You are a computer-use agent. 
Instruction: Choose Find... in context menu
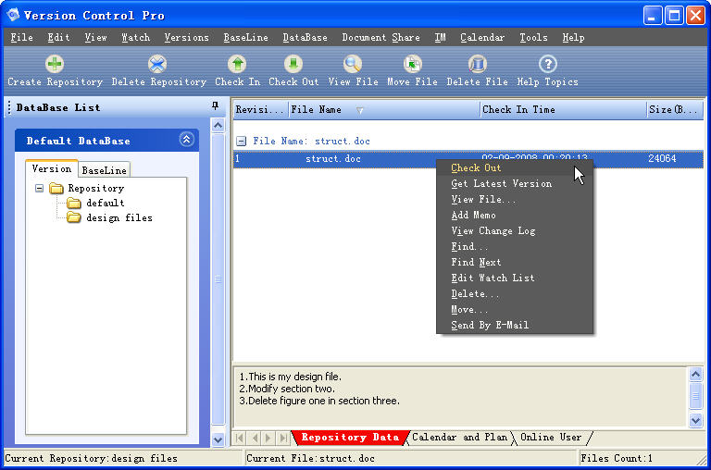coord(515,246)
